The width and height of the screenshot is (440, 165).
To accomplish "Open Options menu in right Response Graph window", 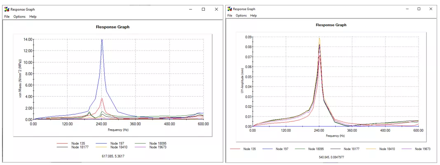I will 241,16.
